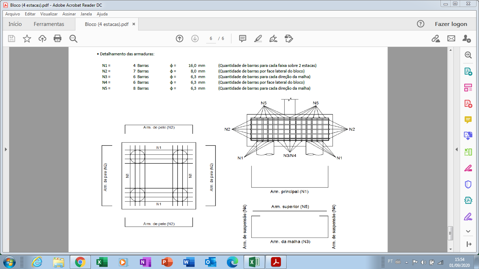Open the help question mark icon
Viewport: 479px width, 269px height.
point(420,24)
